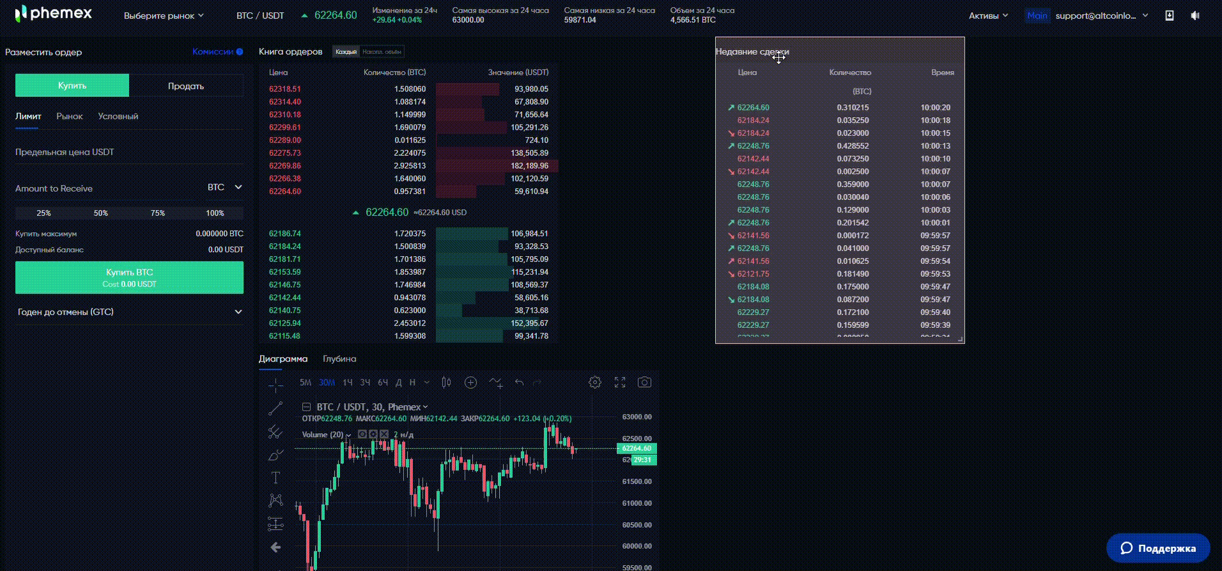Click the Phemex logo
The image size is (1222, 571).
54,13
